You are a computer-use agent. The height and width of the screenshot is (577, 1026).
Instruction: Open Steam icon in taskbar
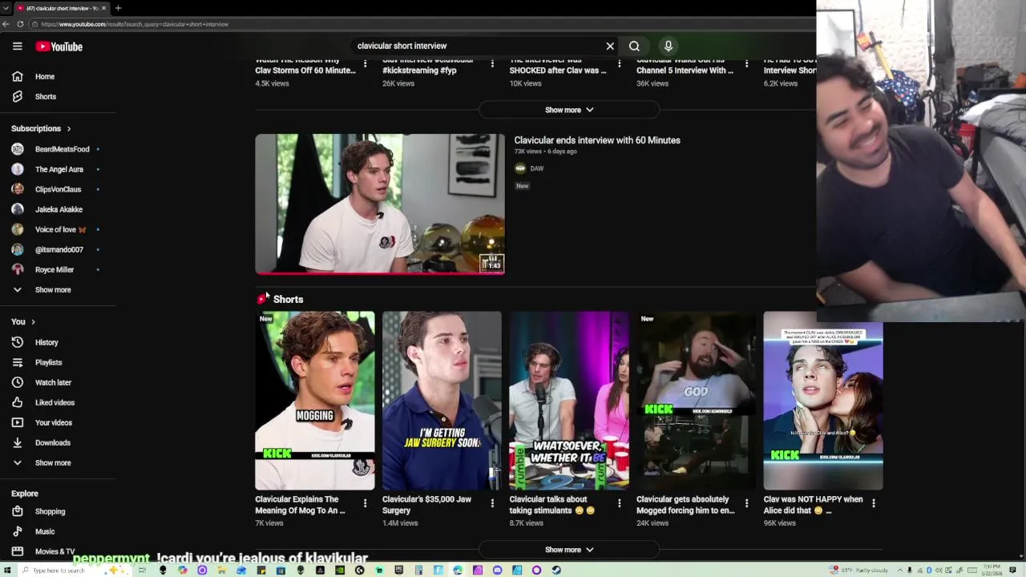[x=556, y=570]
